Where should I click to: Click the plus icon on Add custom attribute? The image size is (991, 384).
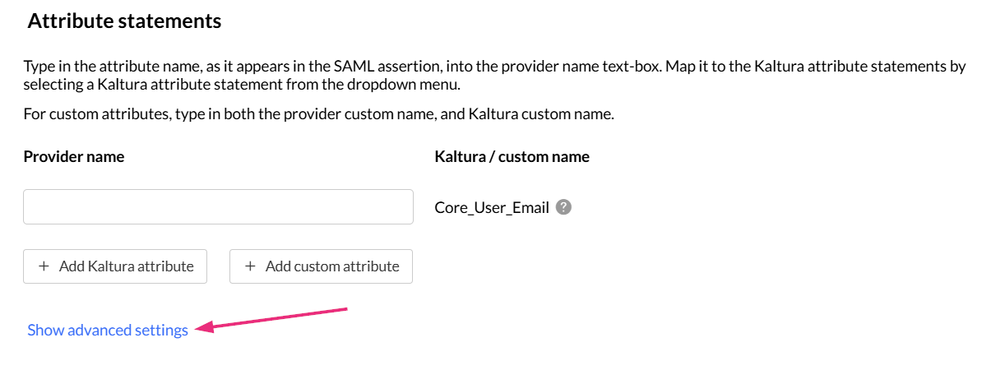point(250,266)
